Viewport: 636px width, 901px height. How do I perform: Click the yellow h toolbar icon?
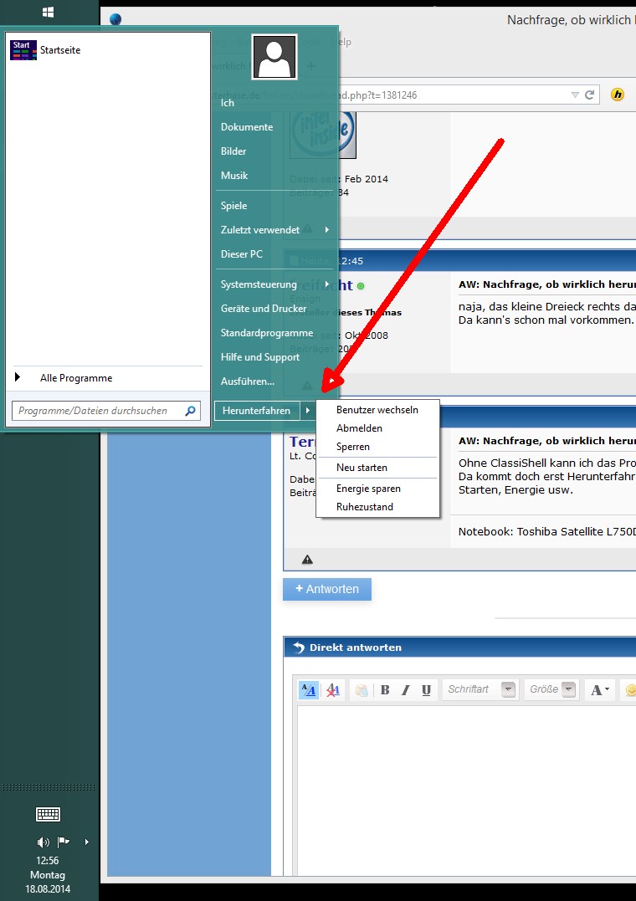618,95
